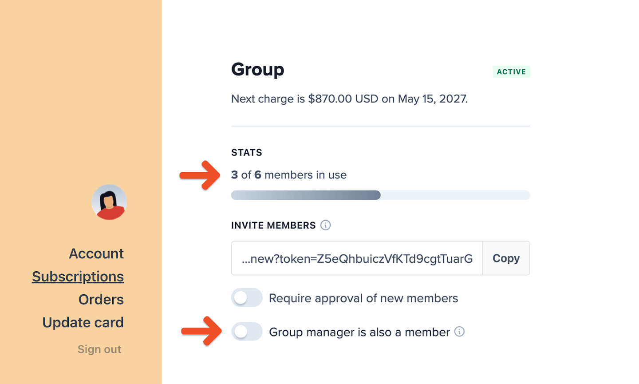Click the info icon after Group manager label
The height and width of the screenshot is (384, 639).
459,332
